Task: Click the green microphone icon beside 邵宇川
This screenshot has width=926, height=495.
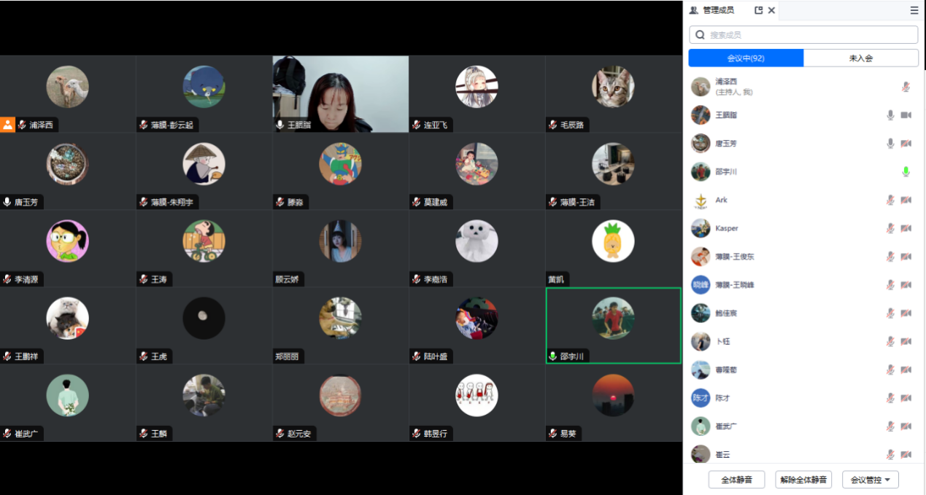Action: [906, 172]
